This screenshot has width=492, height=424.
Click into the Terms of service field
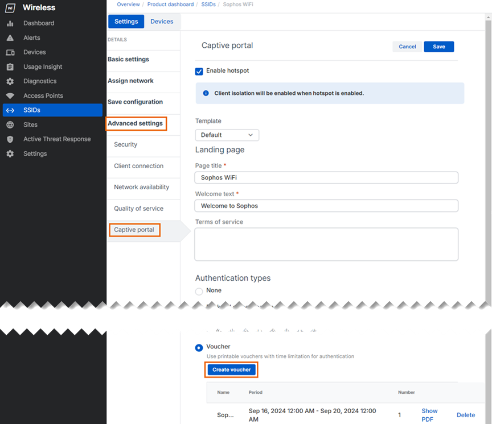326,244
